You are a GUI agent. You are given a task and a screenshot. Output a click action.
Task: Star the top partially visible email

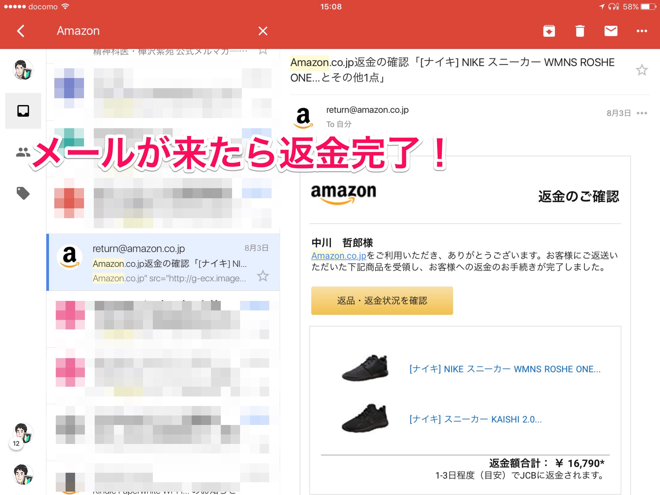[263, 51]
